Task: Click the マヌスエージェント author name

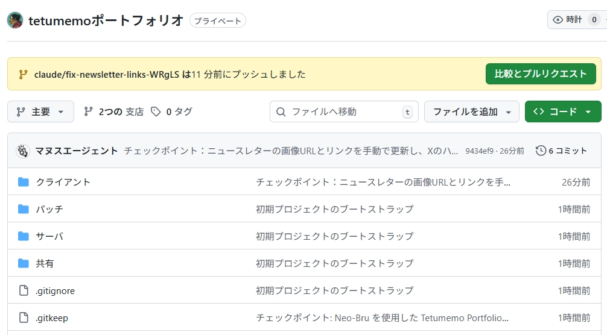Action: [x=77, y=151]
